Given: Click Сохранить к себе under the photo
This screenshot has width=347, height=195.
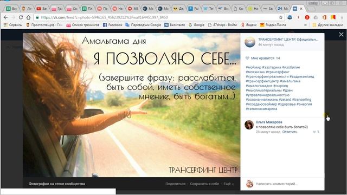Looking at the screenshot, I should click(204, 184).
